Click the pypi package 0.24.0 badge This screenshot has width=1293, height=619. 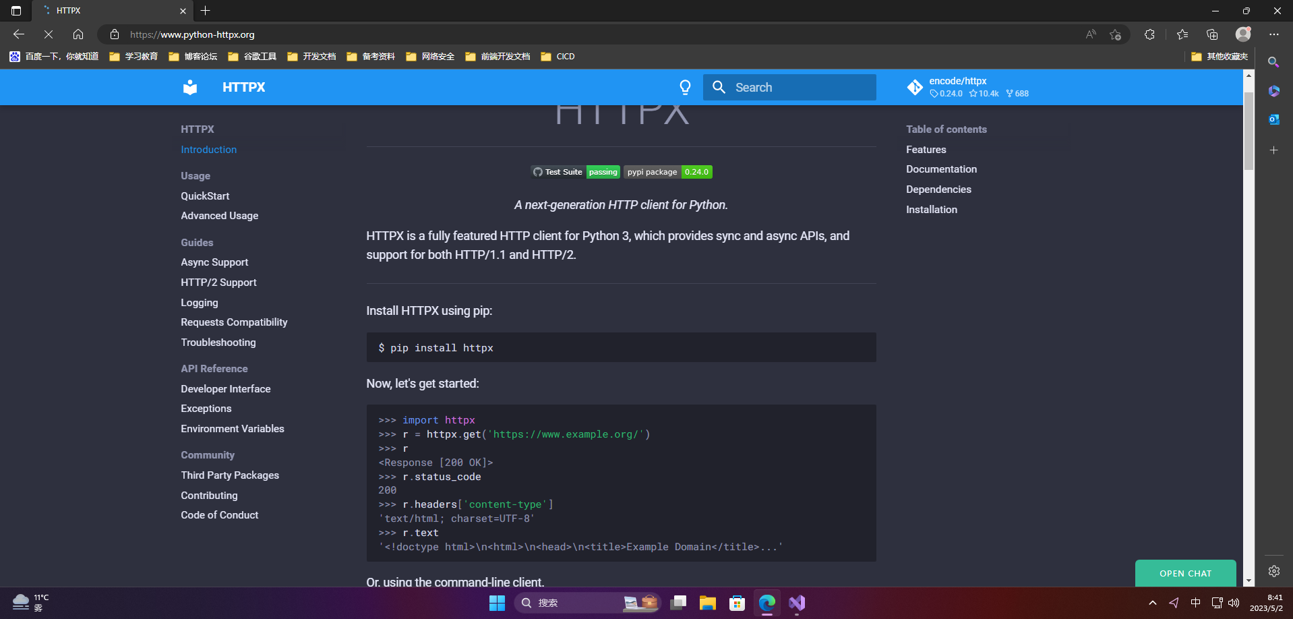(667, 172)
